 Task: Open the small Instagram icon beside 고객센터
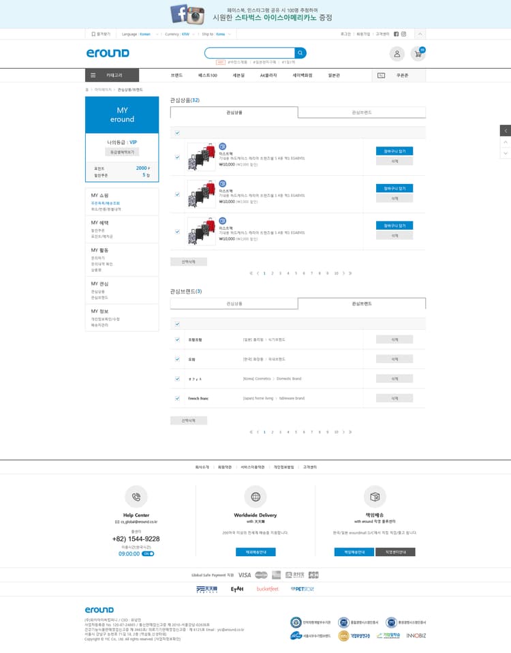point(403,34)
